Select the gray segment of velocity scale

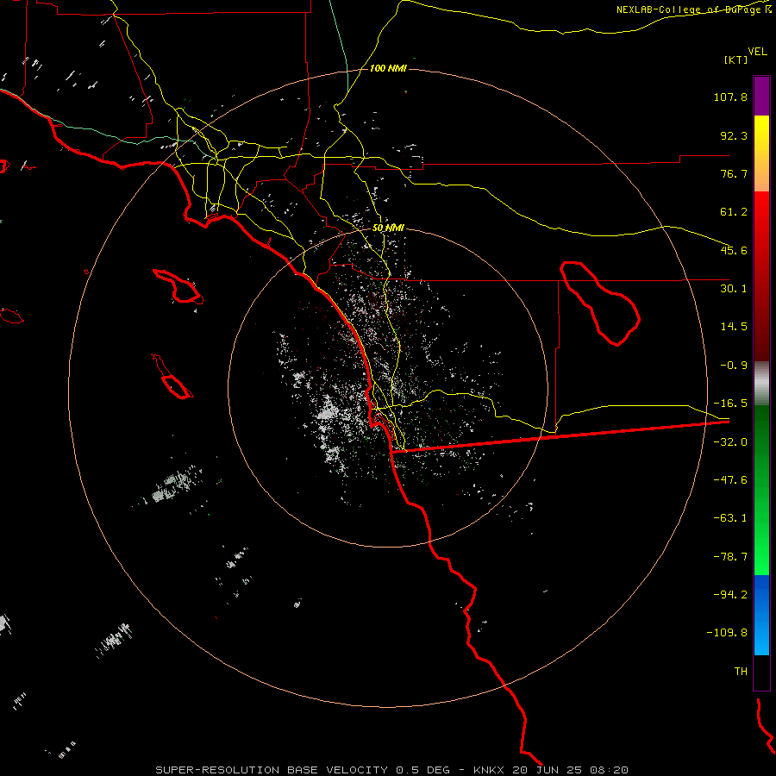761,383
